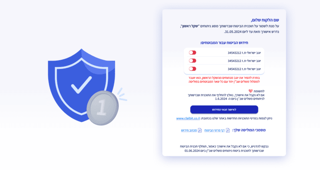Open the דף פרטי הביטוח document link
The image size is (320, 177).
point(215,130)
